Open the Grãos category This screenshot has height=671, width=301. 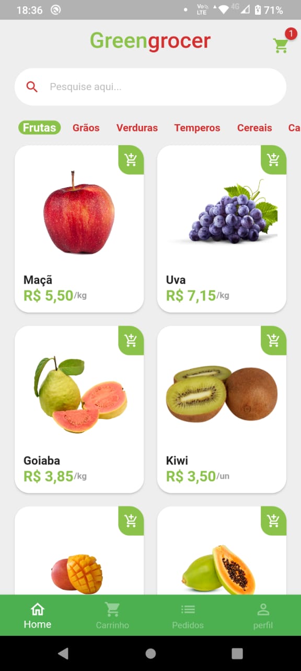[x=86, y=127]
